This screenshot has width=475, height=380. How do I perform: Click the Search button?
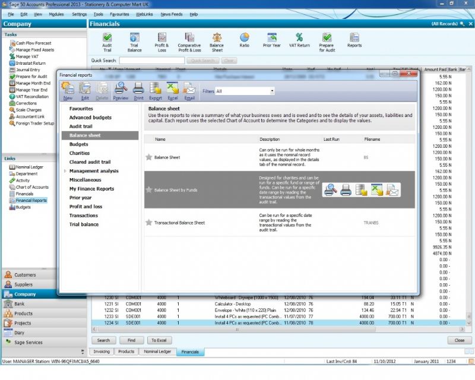[103, 340]
